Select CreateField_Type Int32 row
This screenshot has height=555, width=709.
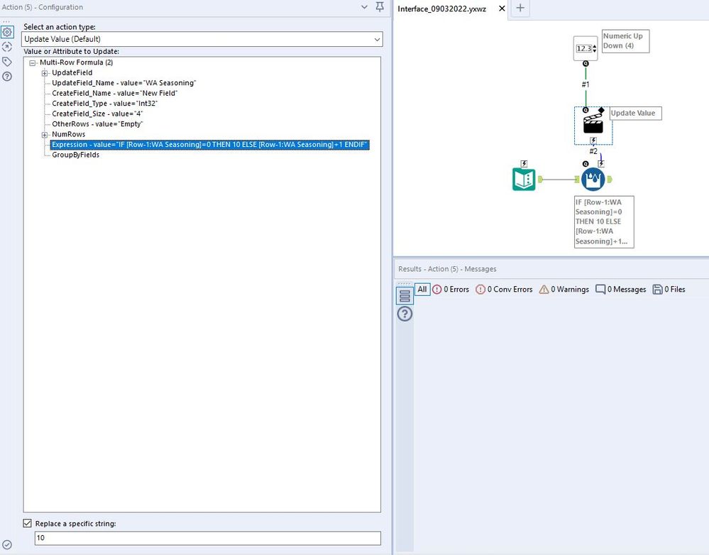coord(104,104)
